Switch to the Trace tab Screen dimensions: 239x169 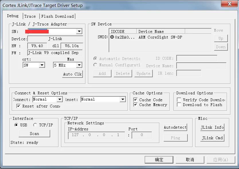pos(30,16)
